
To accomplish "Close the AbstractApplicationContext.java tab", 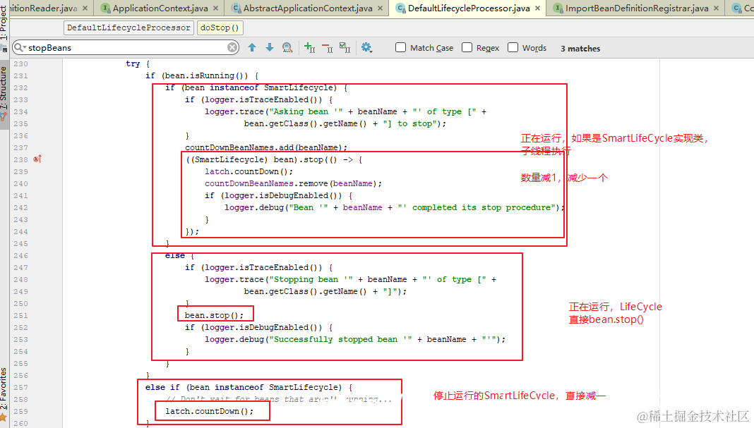I will click(x=380, y=8).
